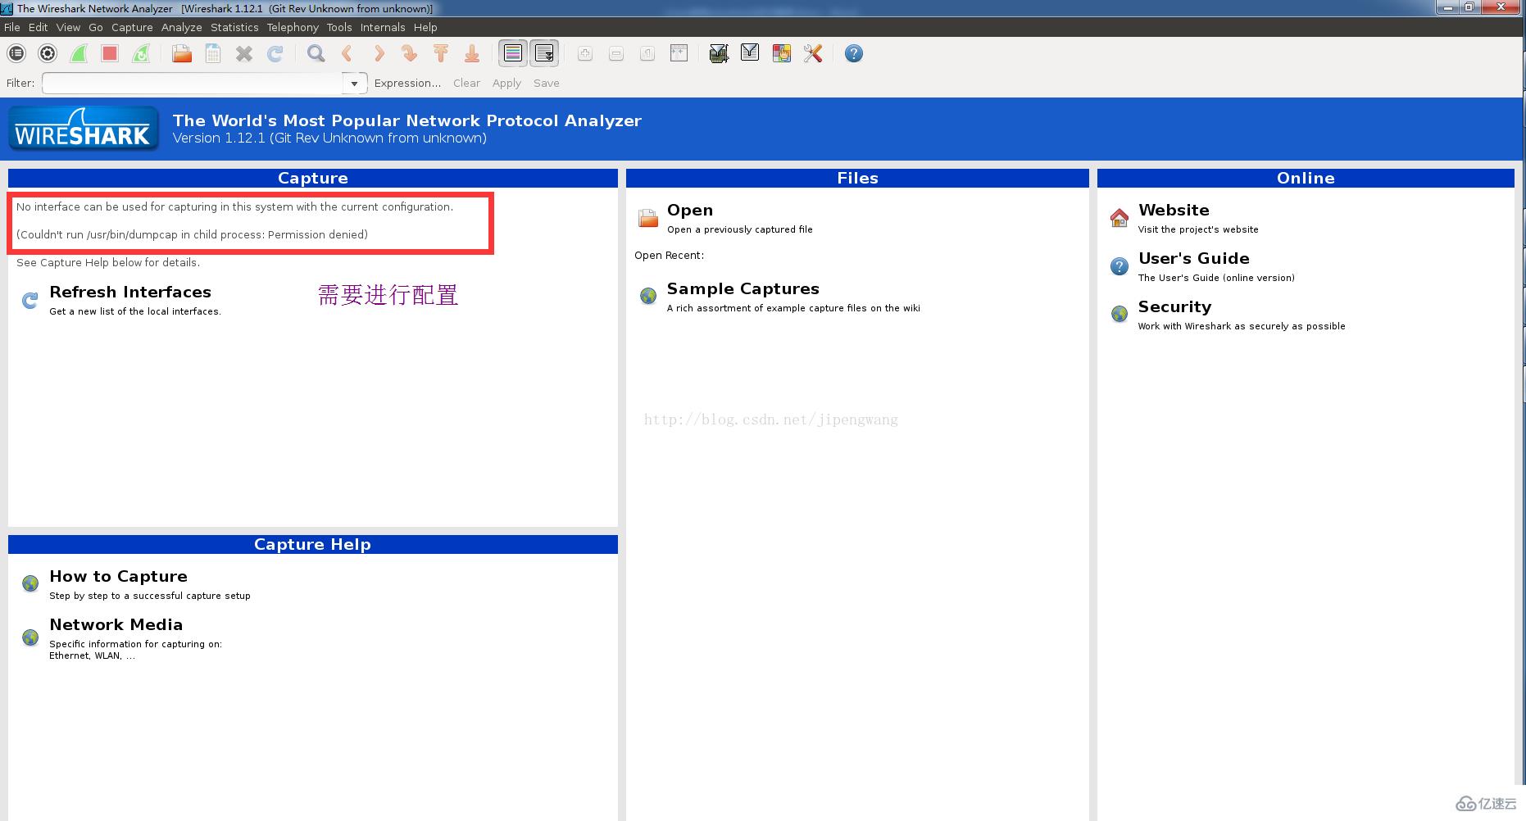Apply the display filter
The width and height of the screenshot is (1526, 821).
pos(506,83)
